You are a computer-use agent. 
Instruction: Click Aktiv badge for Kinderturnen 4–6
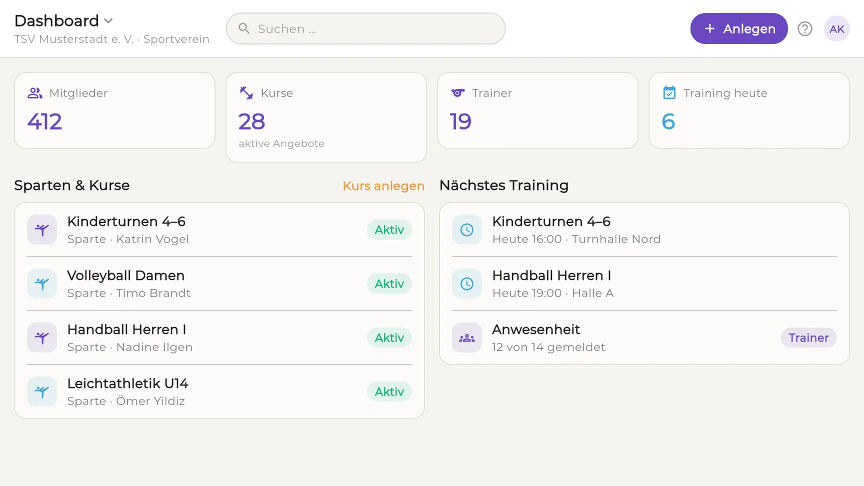(389, 229)
